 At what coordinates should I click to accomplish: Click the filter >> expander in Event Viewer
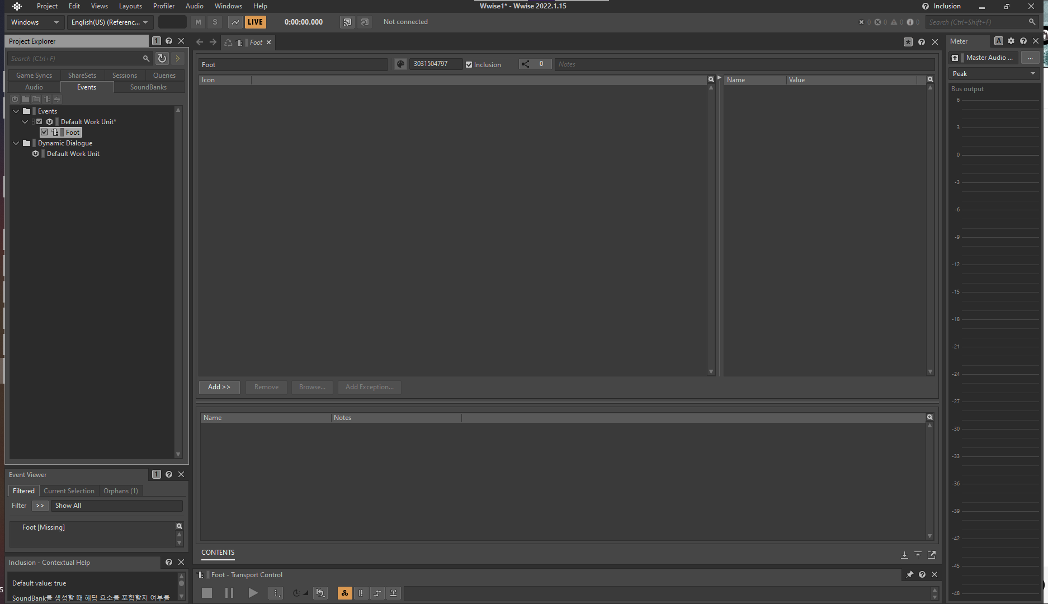(40, 505)
